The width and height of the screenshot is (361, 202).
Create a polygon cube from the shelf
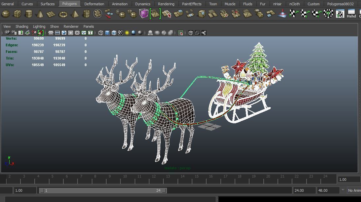click(17, 14)
